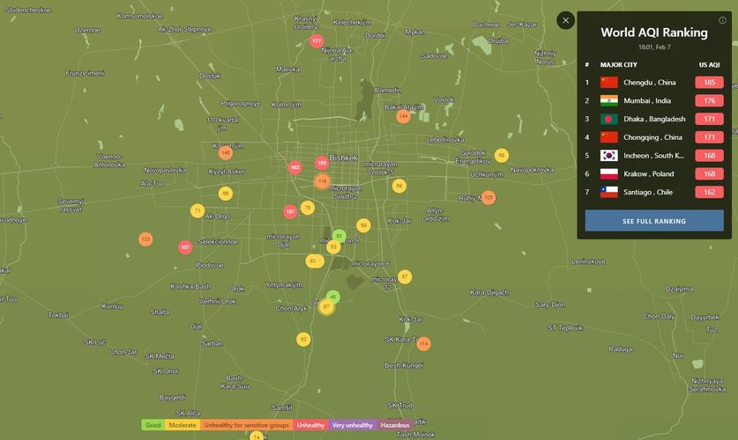Image resolution: width=738 pixels, height=440 pixels.
Task: Click the Poland flag next to Krakow
Action: (609, 173)
